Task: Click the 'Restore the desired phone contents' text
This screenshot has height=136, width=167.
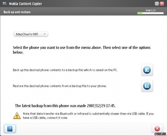Action: [60, 86]
